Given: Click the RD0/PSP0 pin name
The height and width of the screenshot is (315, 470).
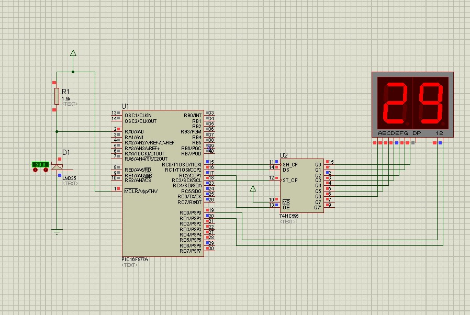Looking at the screenshot, I should [191, 213].
